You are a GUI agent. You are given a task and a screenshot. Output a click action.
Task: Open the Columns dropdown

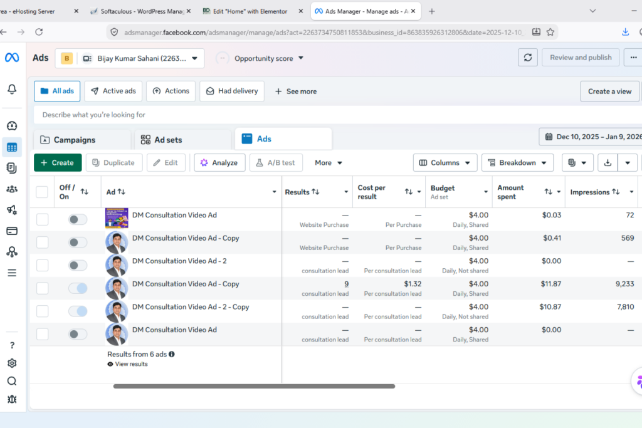click(x=445, y=163)
